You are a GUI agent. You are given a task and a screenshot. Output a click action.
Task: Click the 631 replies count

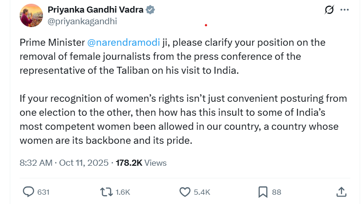click(43, 192)
